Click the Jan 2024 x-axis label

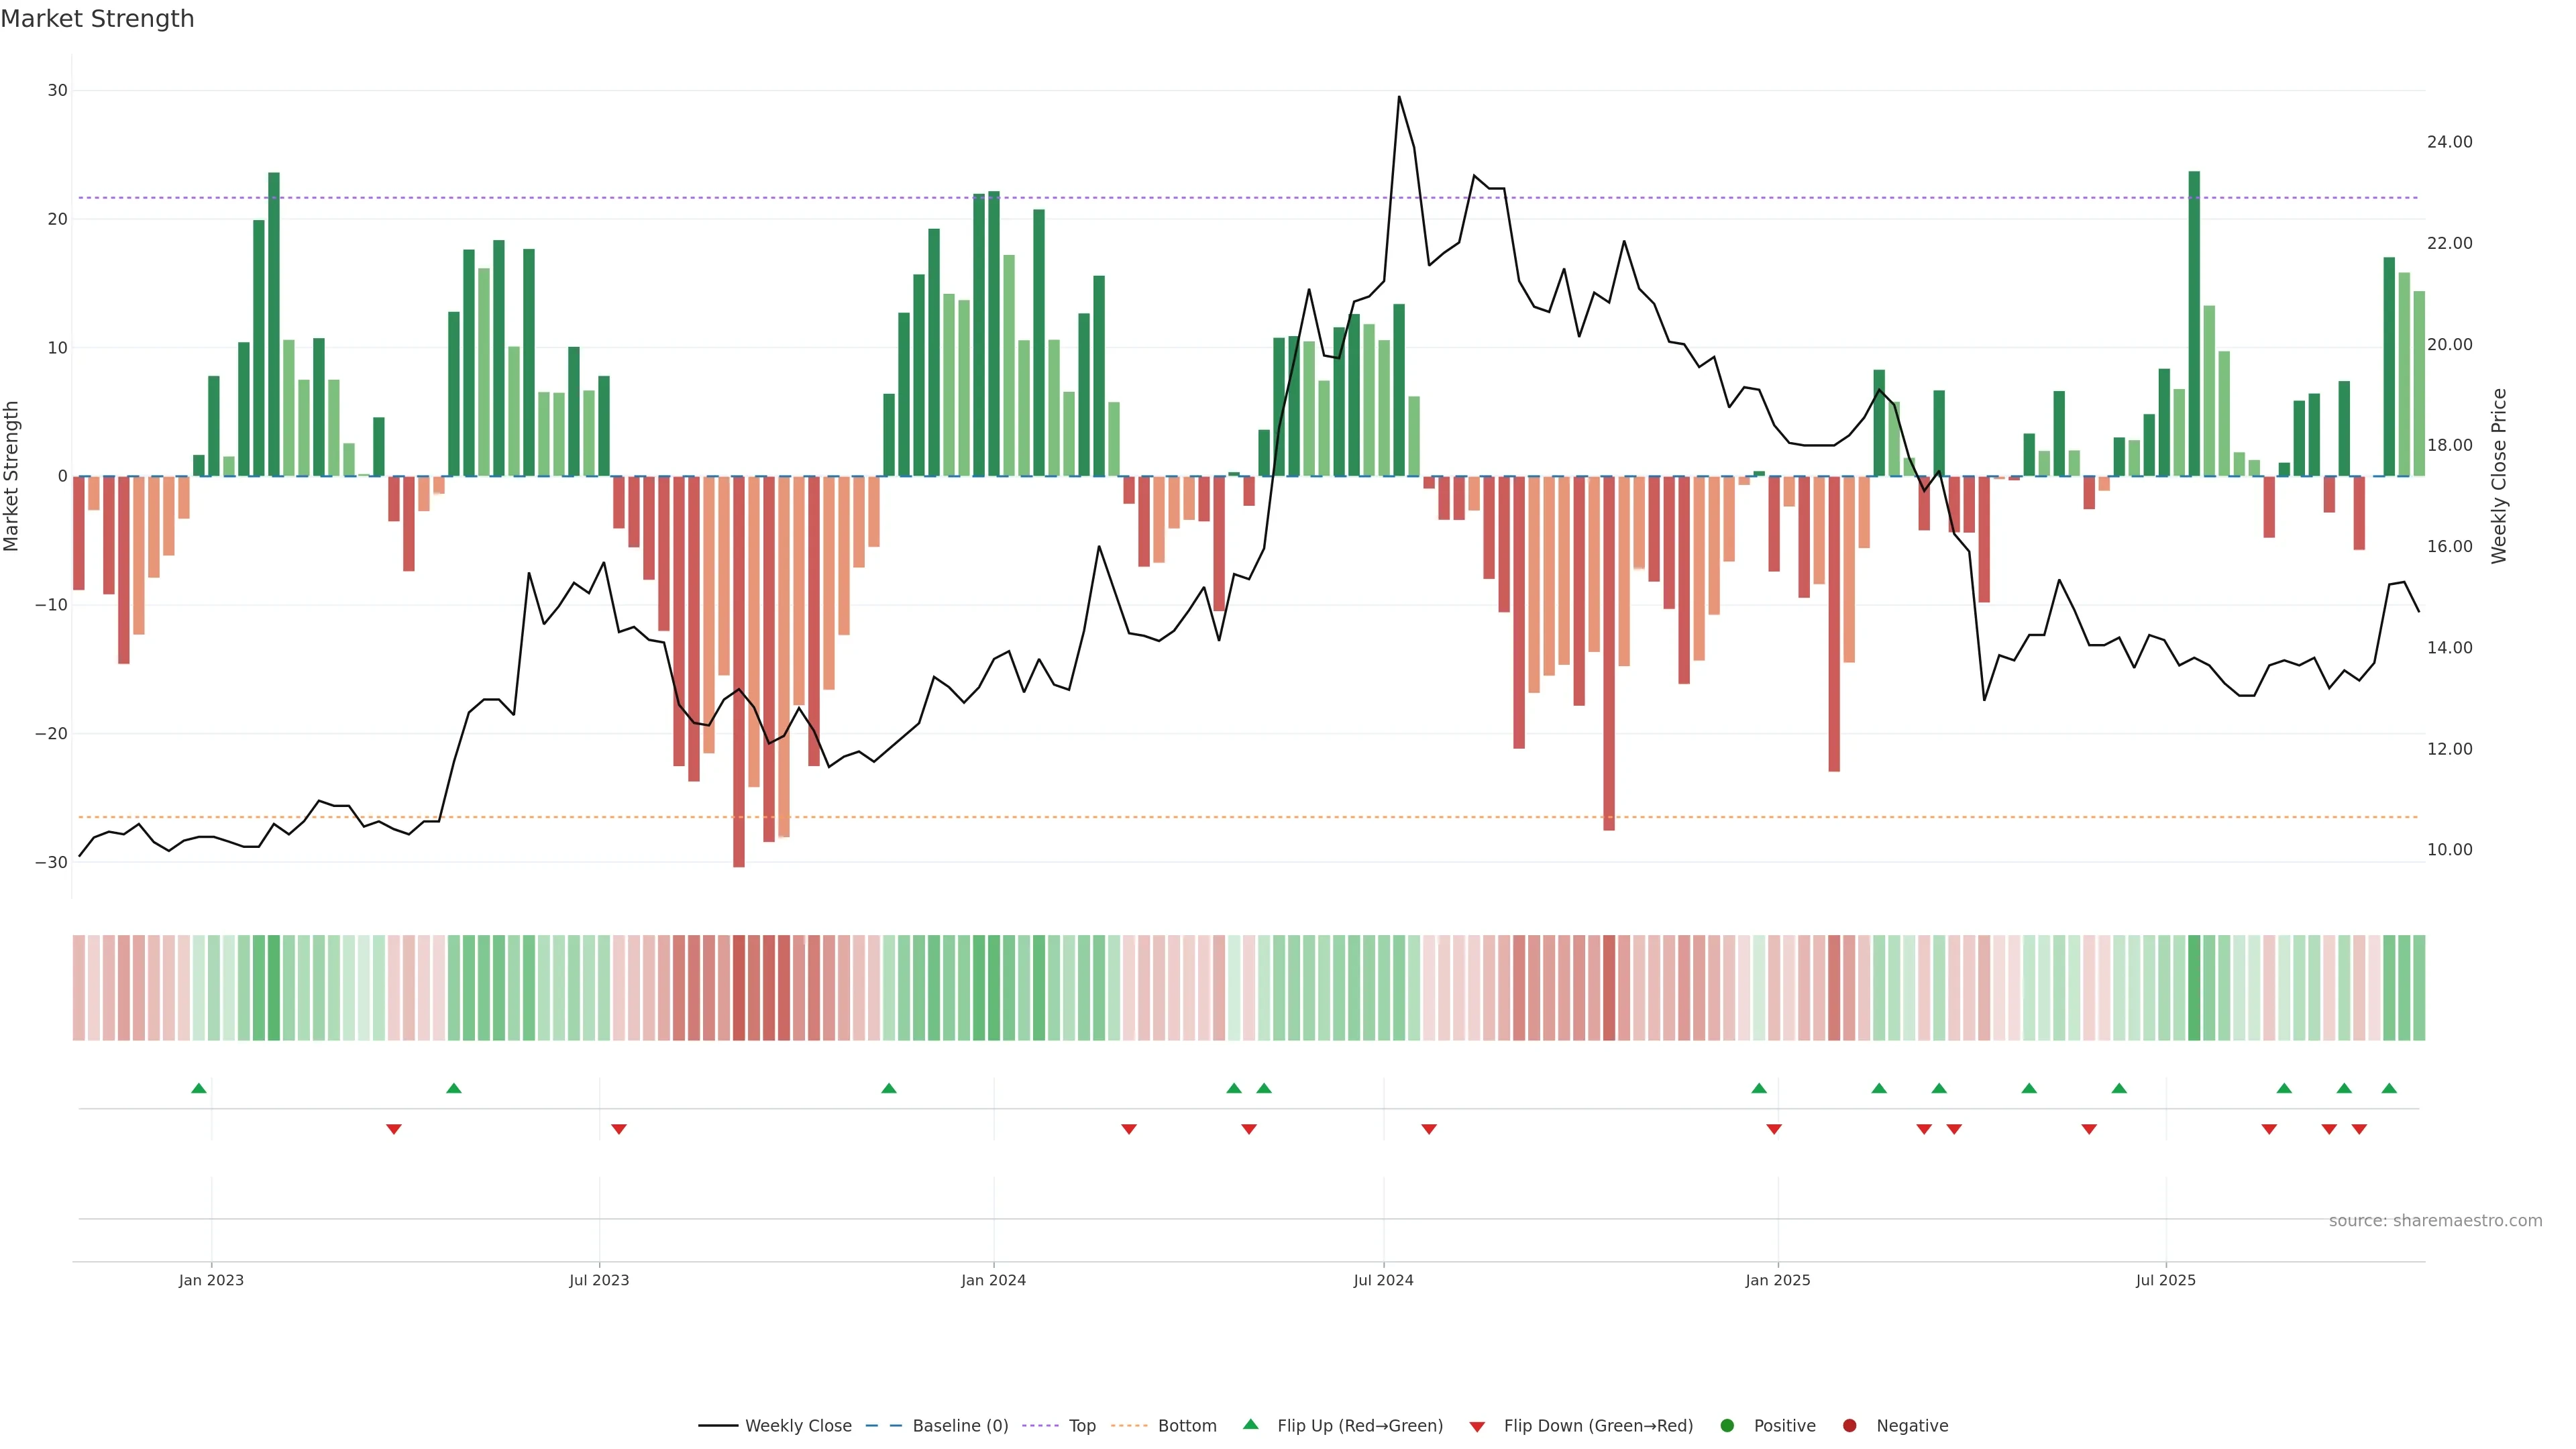pyautogui.click(x=993, y=1280)
